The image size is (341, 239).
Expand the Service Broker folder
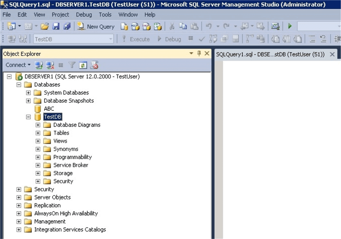[x=38, y=165]
